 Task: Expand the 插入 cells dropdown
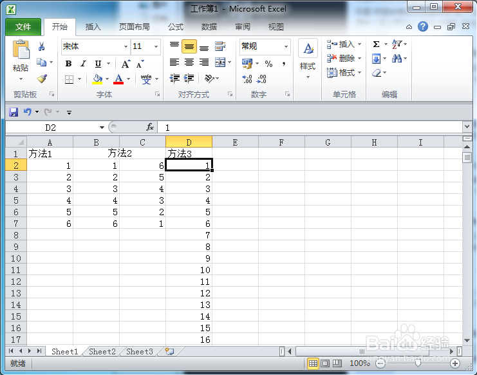360,44
